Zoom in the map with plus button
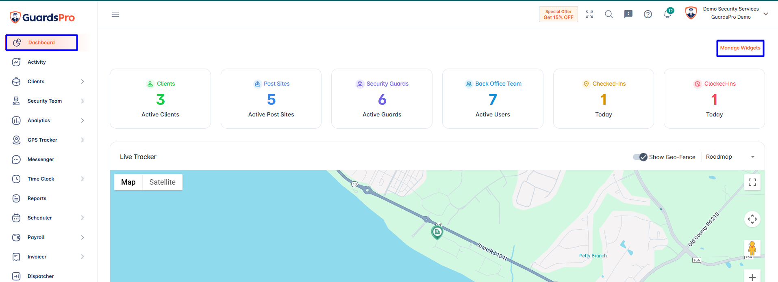 752,277
